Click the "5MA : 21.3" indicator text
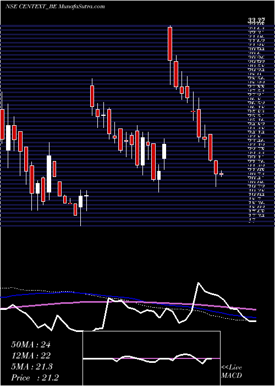 tap(32, 367)
